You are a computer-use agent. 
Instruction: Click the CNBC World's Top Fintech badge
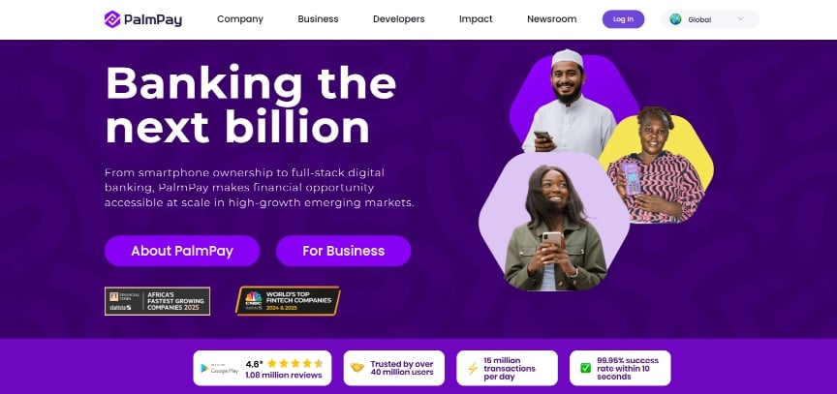pos(288,301)
